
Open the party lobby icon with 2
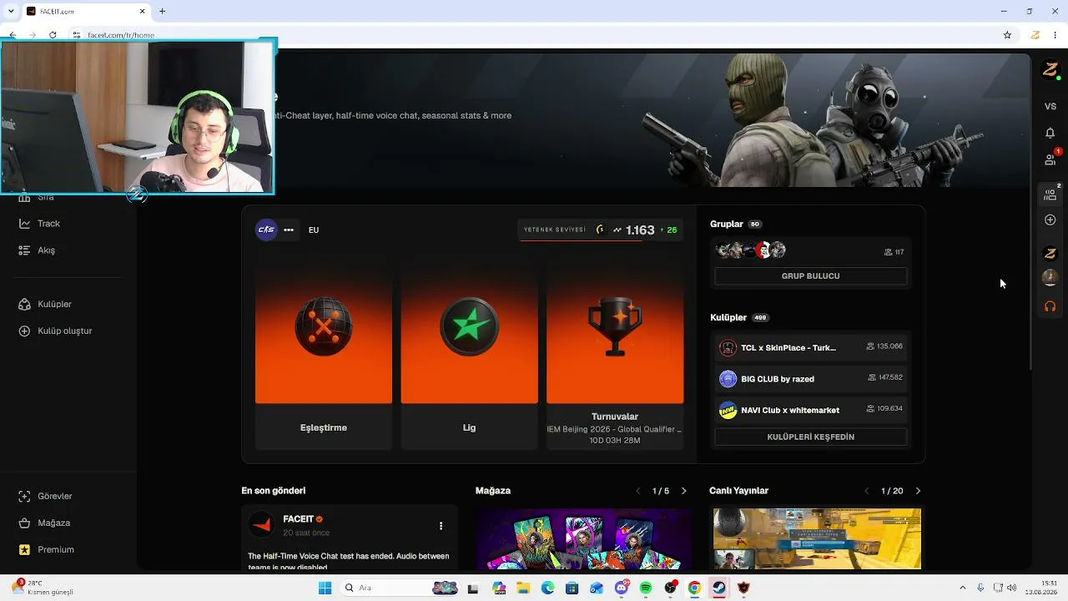(x=1050, y=194)
